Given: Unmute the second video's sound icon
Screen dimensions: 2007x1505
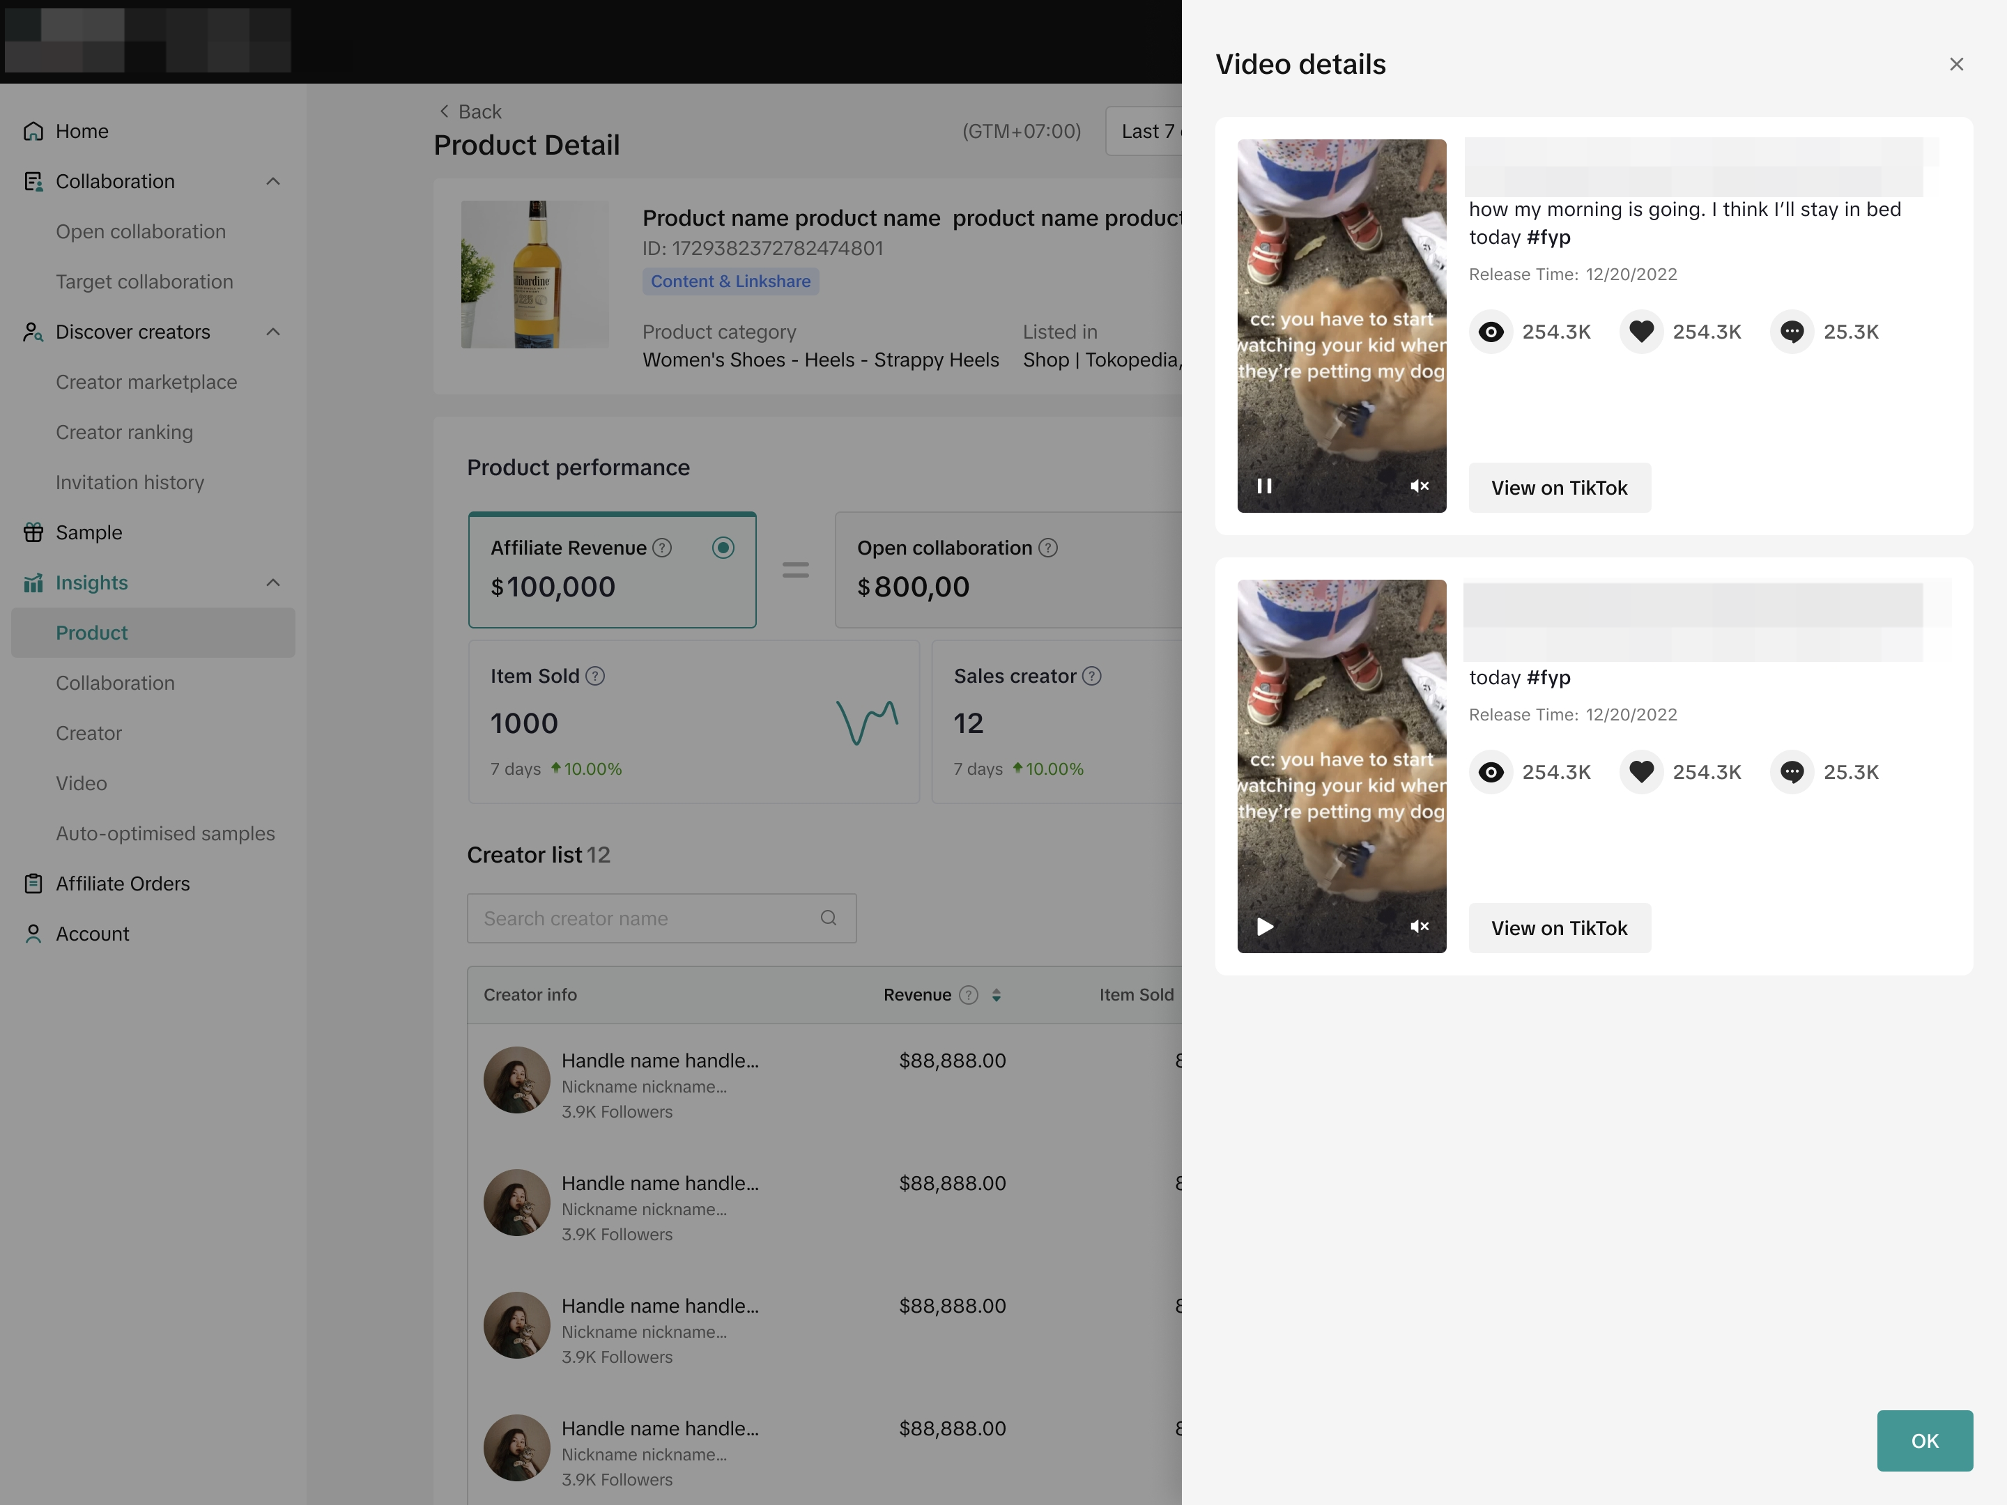Looking at the screenshot, I should tap(1419, 926).
